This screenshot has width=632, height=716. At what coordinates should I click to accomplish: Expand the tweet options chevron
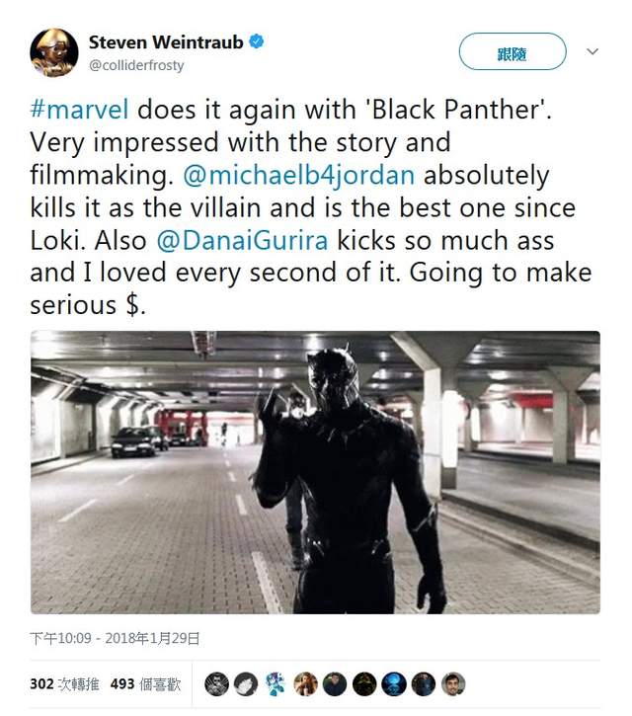592,51
